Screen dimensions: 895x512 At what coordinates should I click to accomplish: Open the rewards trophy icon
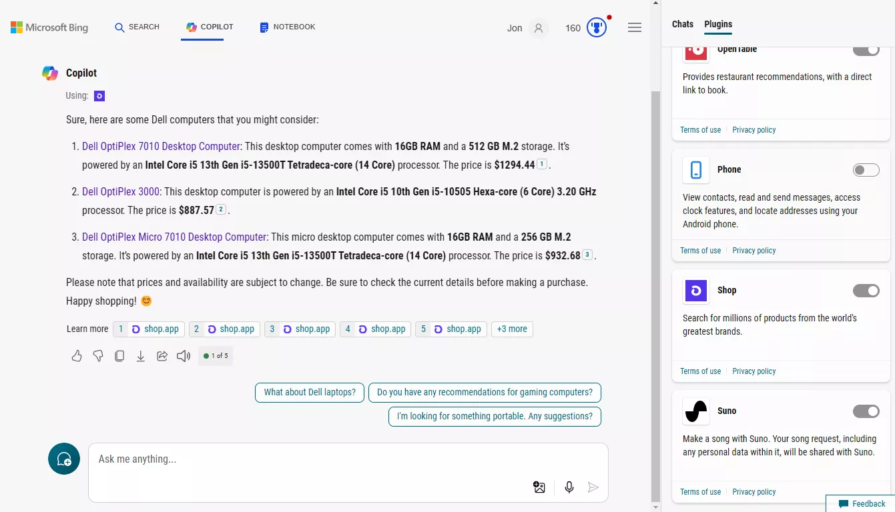coord(597,28)
